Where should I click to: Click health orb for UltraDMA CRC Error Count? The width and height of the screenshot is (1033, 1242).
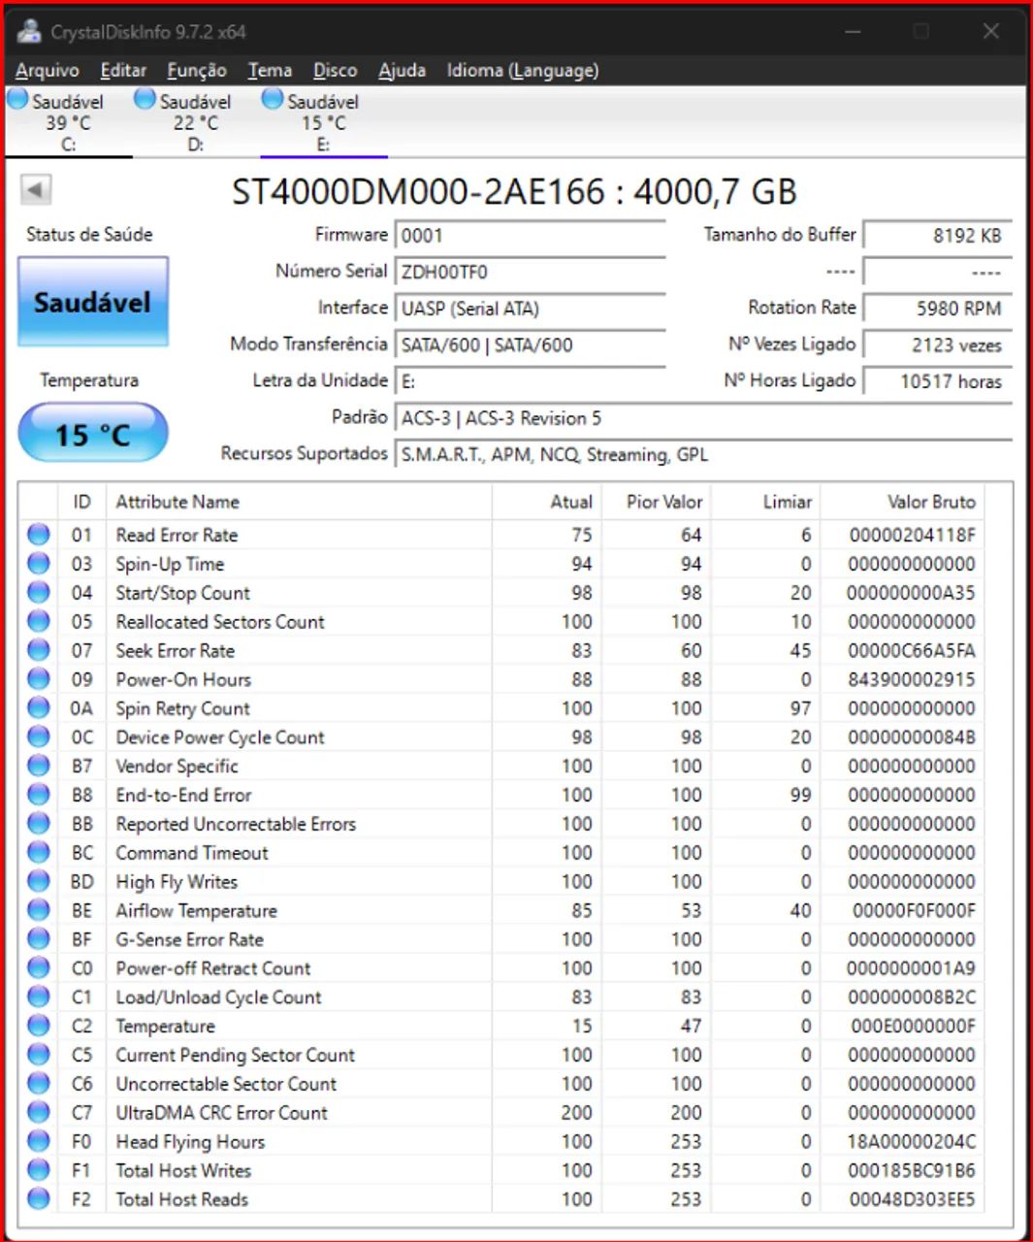coord(38,1112)
